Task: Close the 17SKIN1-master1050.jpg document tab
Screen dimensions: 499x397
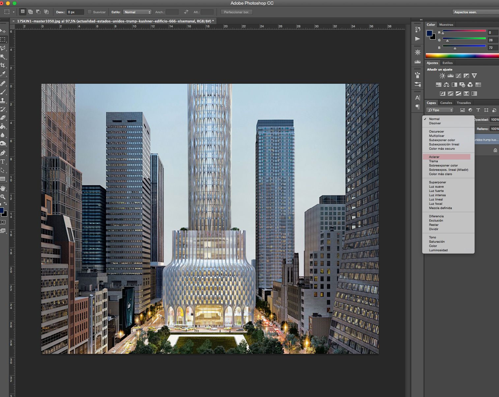Action: (13, 21)
